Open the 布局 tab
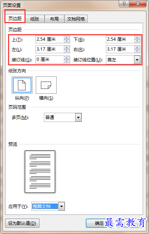The image size is (149, 234). pos(54,19)
